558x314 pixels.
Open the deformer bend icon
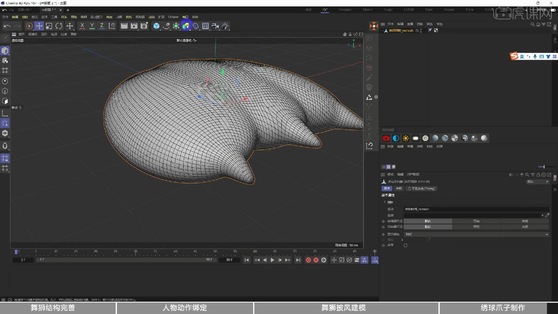pos(196,26)
